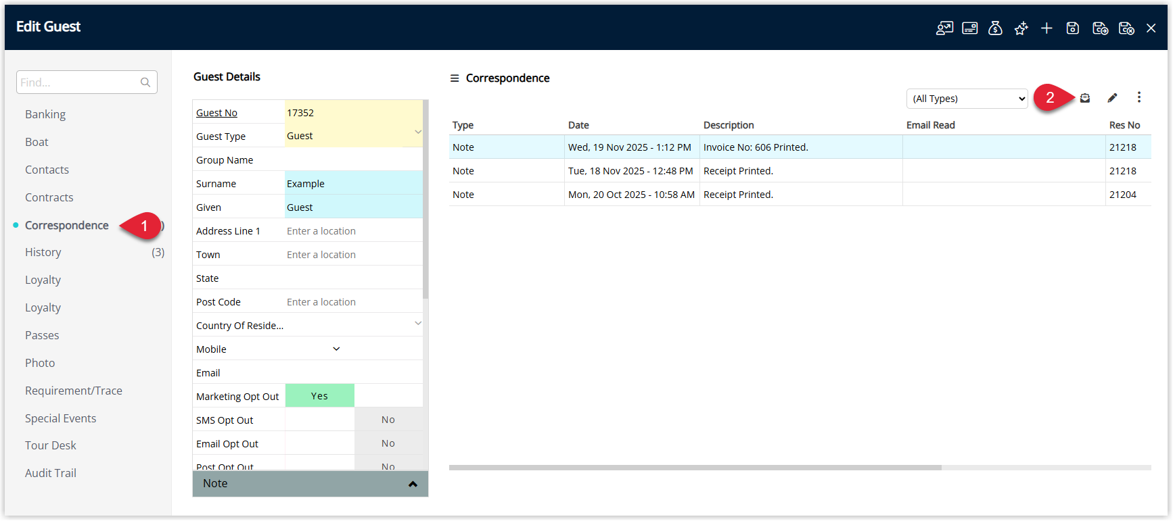Click the search magnifier in Find box
Viewport: 1173px width, 521px height.
pos(145,82)
